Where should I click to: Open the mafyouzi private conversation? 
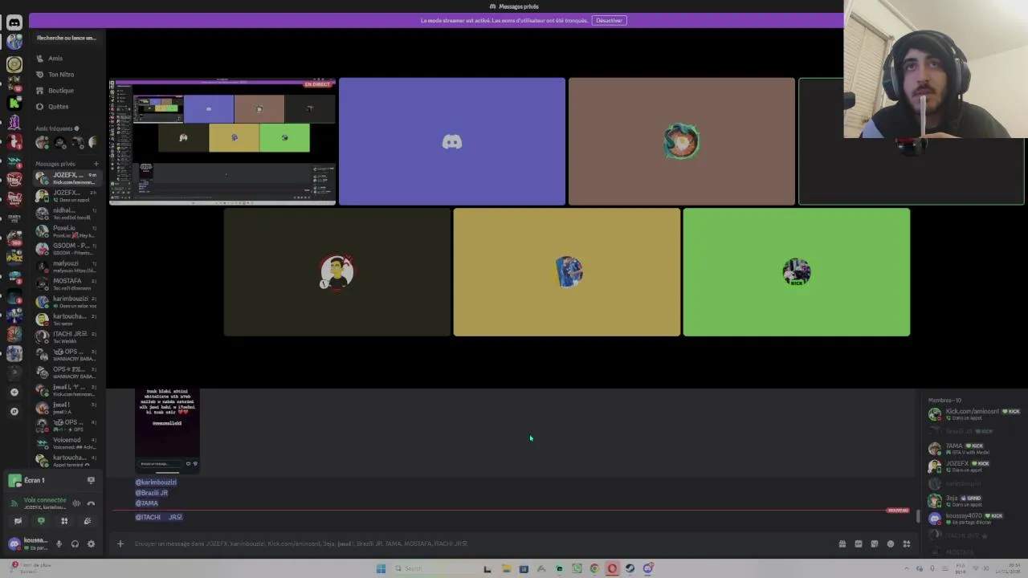[x=66, y=267]
